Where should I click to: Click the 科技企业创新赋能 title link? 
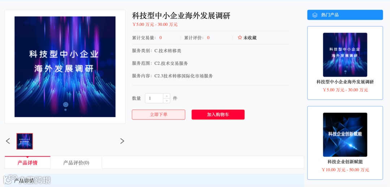coord(345,162)
